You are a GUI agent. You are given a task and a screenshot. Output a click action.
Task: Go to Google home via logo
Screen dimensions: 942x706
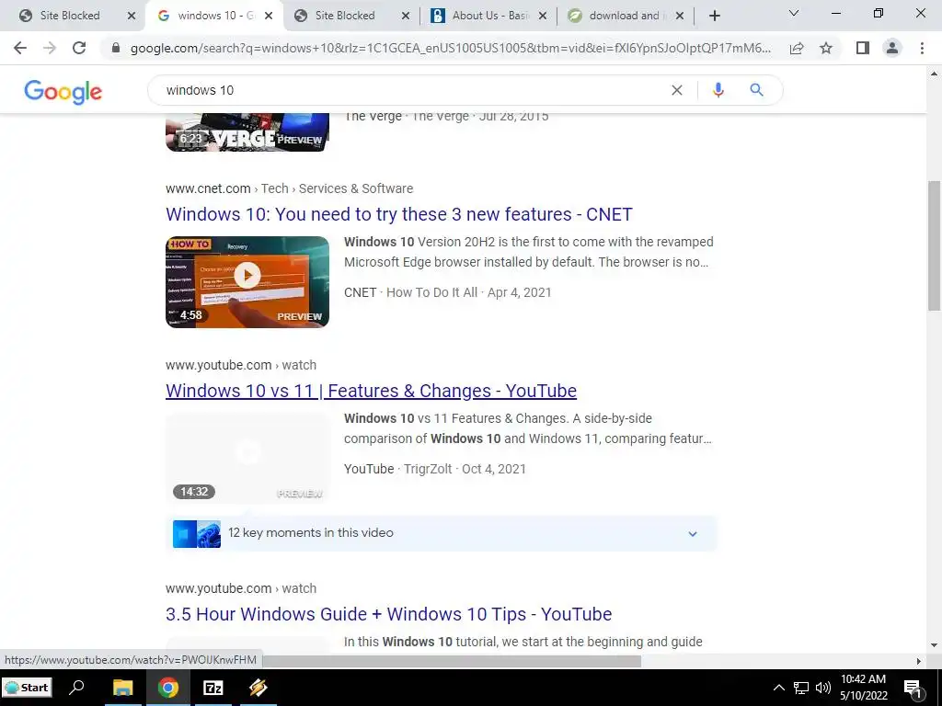pyautogui.click(x=63, y=91)
